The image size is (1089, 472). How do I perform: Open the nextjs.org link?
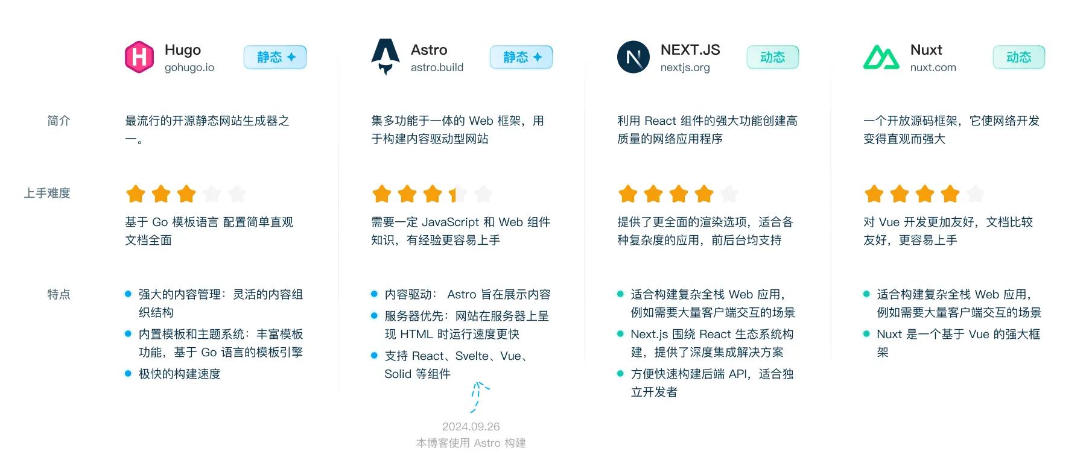(x=685, y=68)
